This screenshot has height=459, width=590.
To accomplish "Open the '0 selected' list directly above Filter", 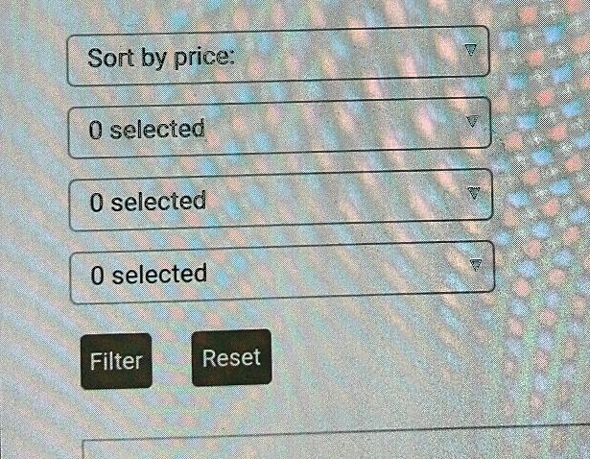I will [x=281, y=273].
